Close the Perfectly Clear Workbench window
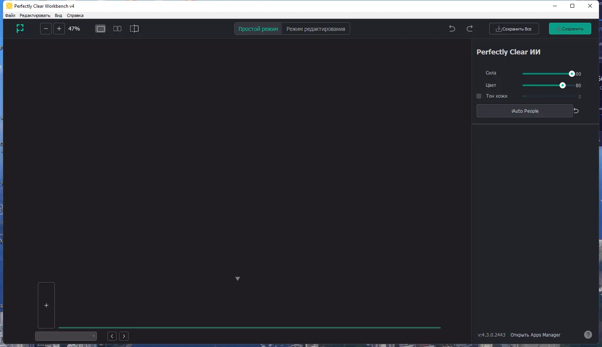This screenshot has width=602, height=347. point(590,6)
